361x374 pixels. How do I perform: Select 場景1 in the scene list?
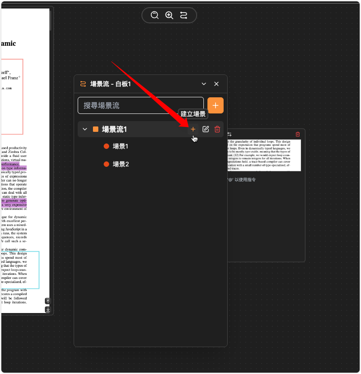pos(120,146)
